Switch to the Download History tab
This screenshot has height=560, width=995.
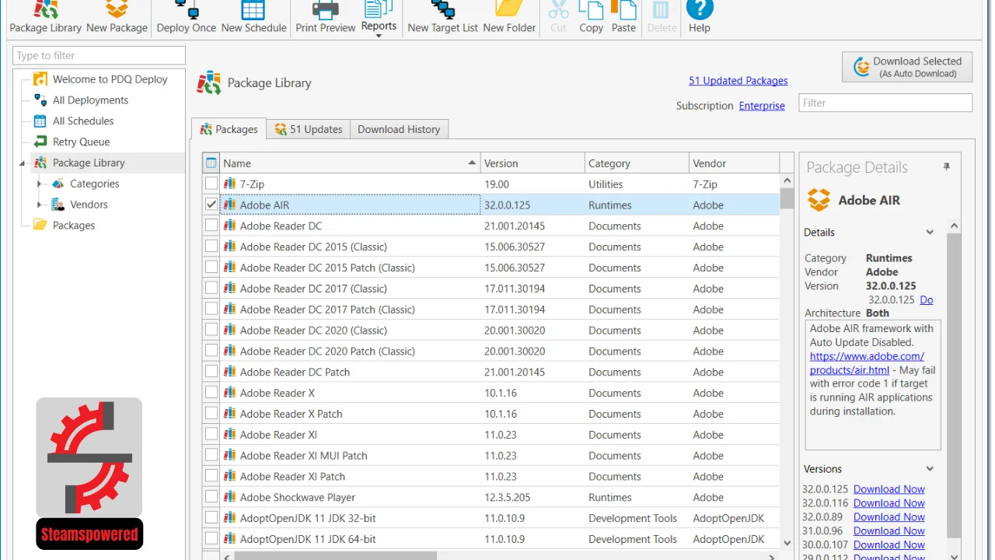[x=399, y=129]
